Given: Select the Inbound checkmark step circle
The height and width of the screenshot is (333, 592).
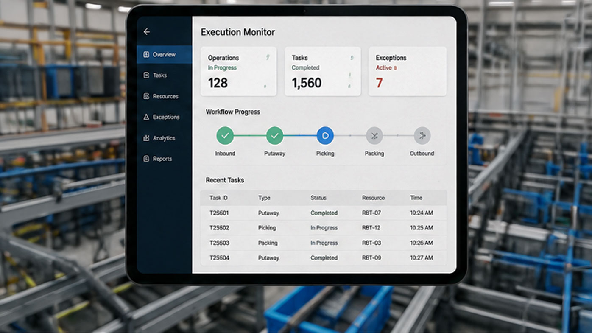Looking at the screenshot, I should [225, 136].
